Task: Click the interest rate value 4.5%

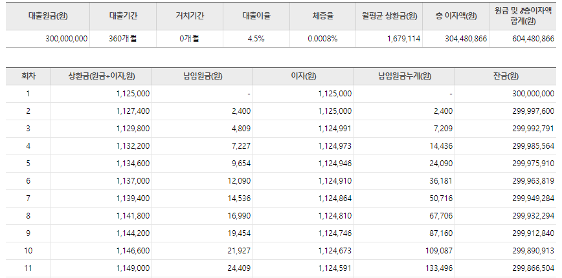Action: 256,39
